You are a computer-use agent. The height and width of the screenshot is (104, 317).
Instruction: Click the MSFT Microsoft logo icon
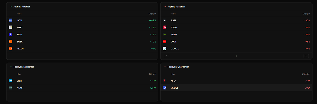11,27
